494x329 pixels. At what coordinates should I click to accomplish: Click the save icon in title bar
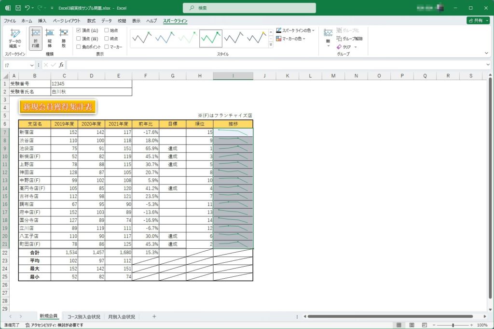click(18, 8)
